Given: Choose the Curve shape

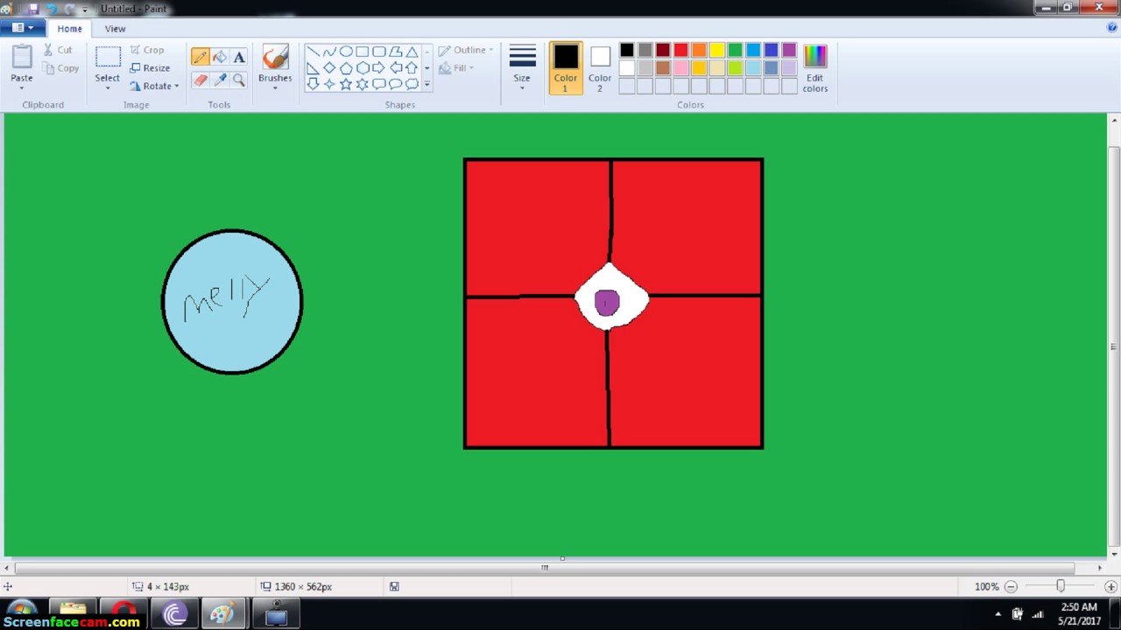Looking at the screenshot, I should [329, 52].
